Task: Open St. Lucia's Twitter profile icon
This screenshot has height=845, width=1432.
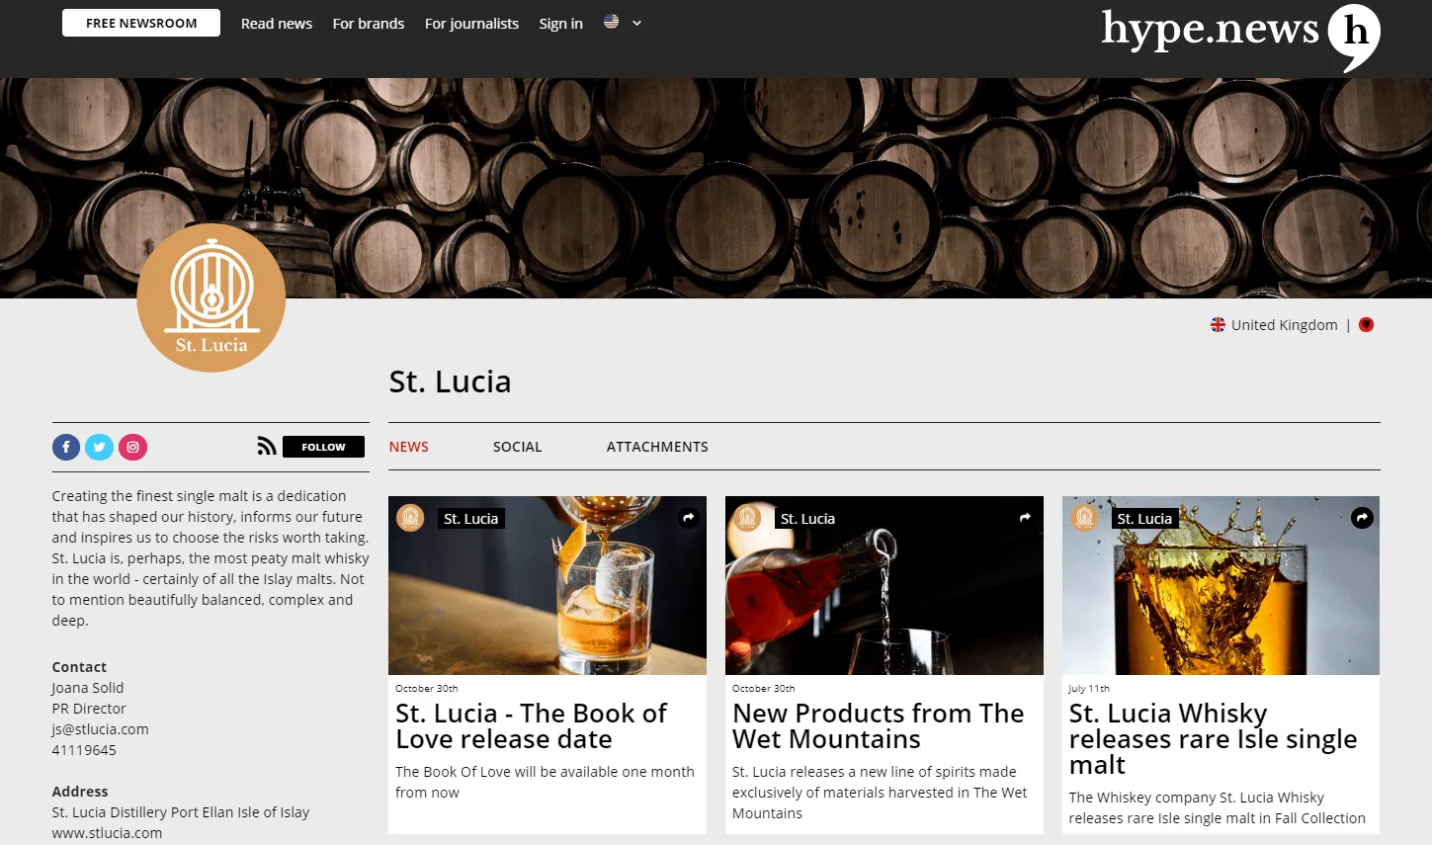Action: click(99, 447)
